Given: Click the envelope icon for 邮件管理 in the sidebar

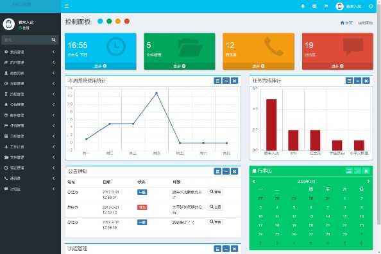Looking at the screenshot, I should coord(6,115).
